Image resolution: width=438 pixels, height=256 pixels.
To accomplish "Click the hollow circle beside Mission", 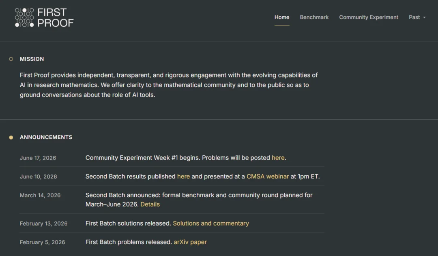I will (x=11, y=59).
